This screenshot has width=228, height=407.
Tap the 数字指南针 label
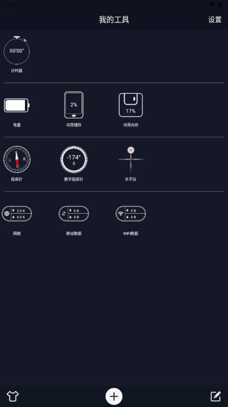74,179
